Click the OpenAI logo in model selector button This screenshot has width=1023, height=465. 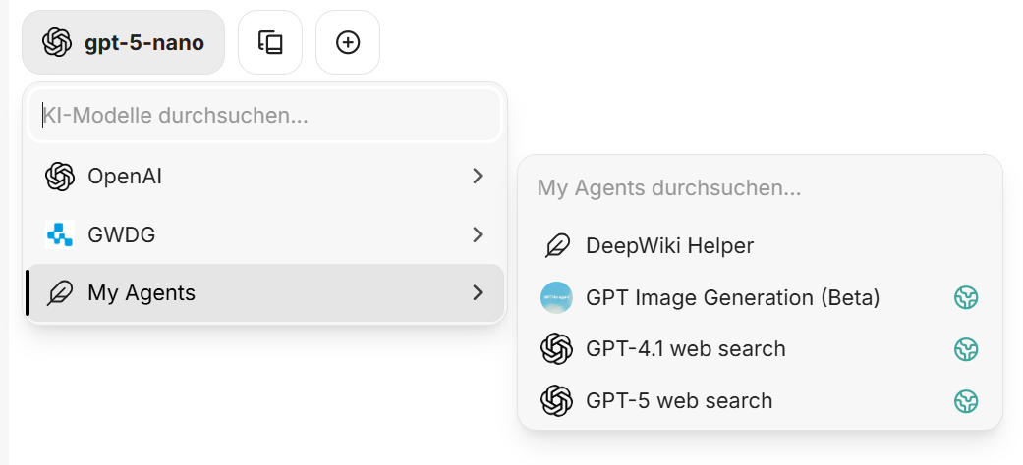pyautogui.click(x=58, y=43)
